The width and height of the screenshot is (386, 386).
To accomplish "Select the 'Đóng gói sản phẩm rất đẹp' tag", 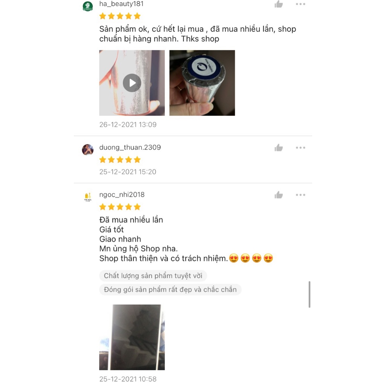I will pyautogui.click(x=170, y=289).
